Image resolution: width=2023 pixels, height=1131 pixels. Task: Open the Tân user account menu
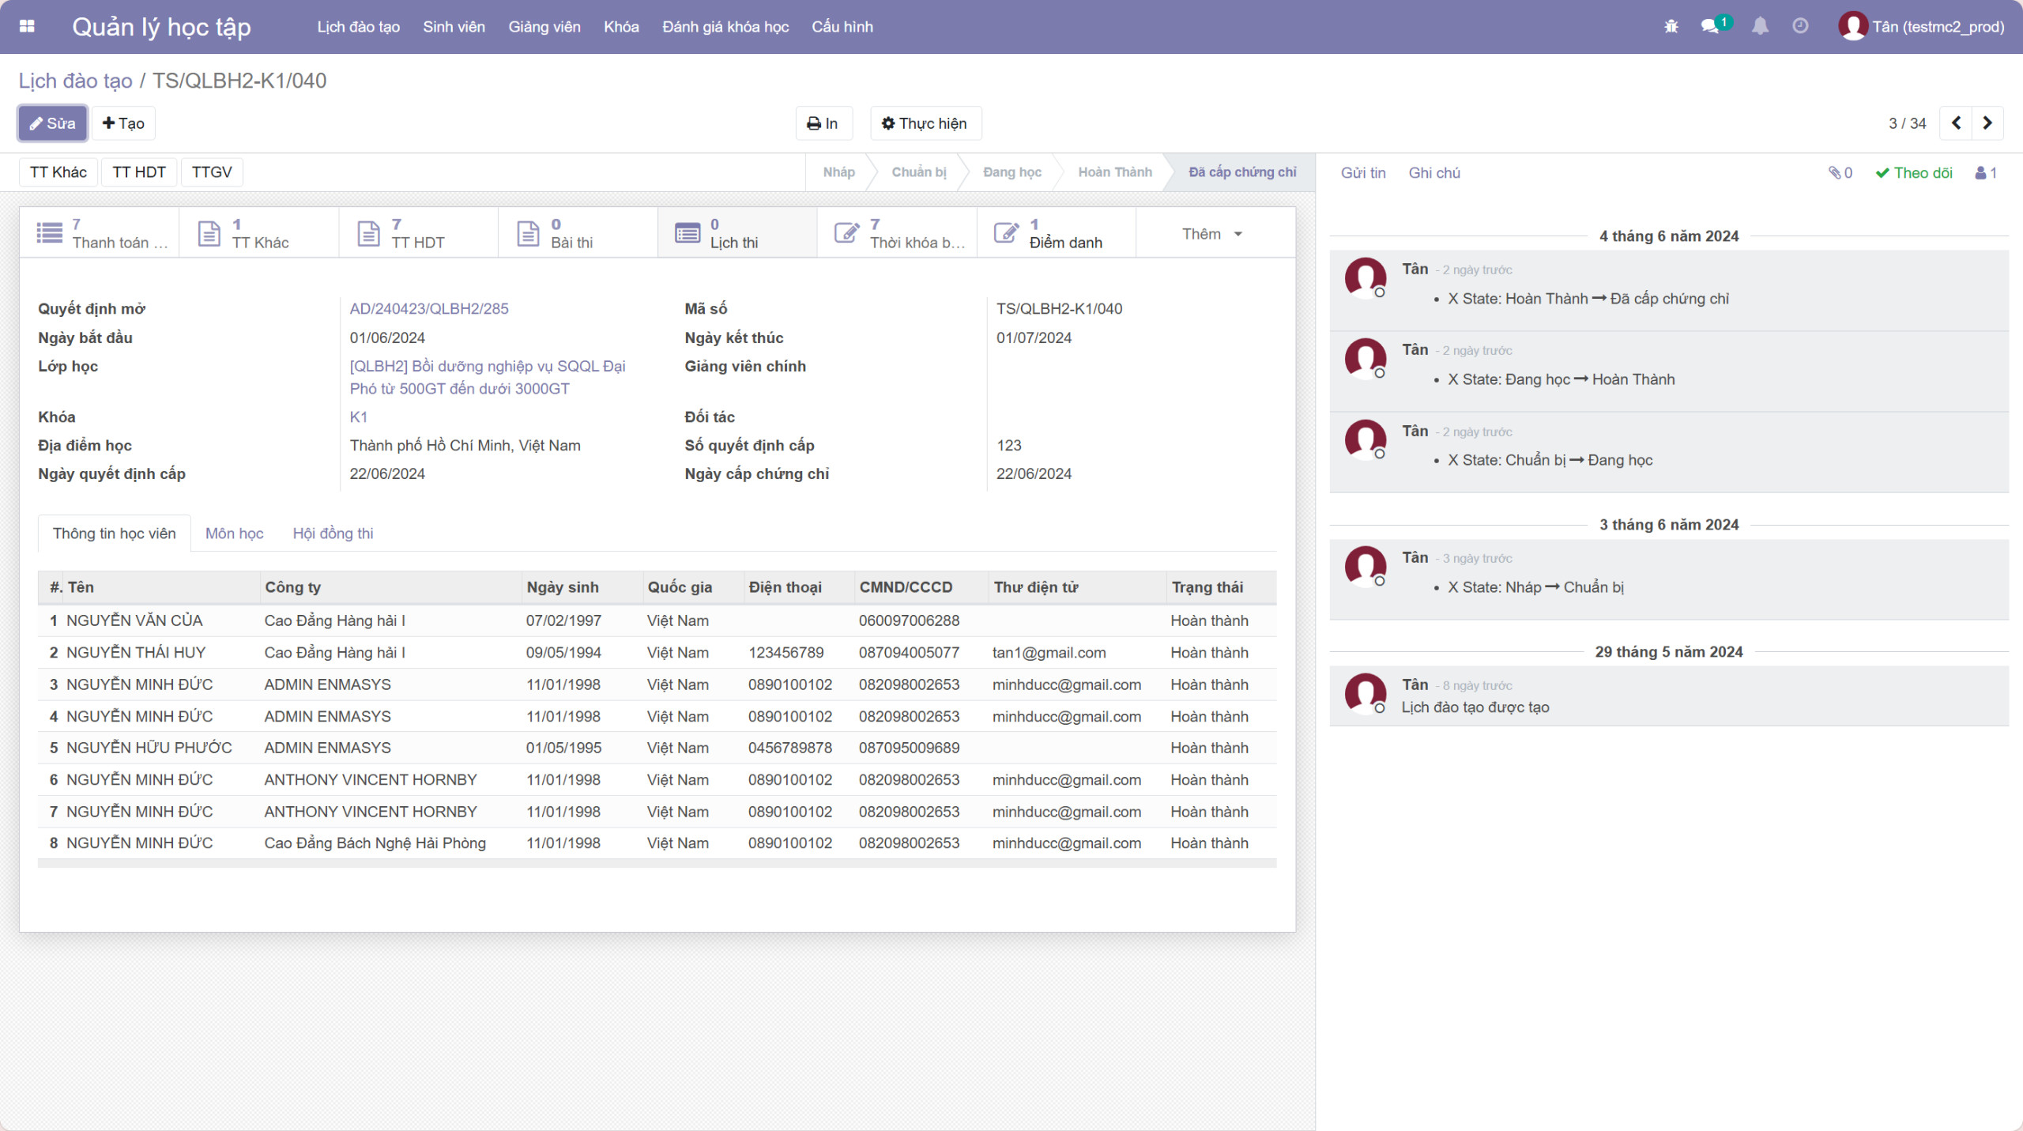coord(1920,27)
